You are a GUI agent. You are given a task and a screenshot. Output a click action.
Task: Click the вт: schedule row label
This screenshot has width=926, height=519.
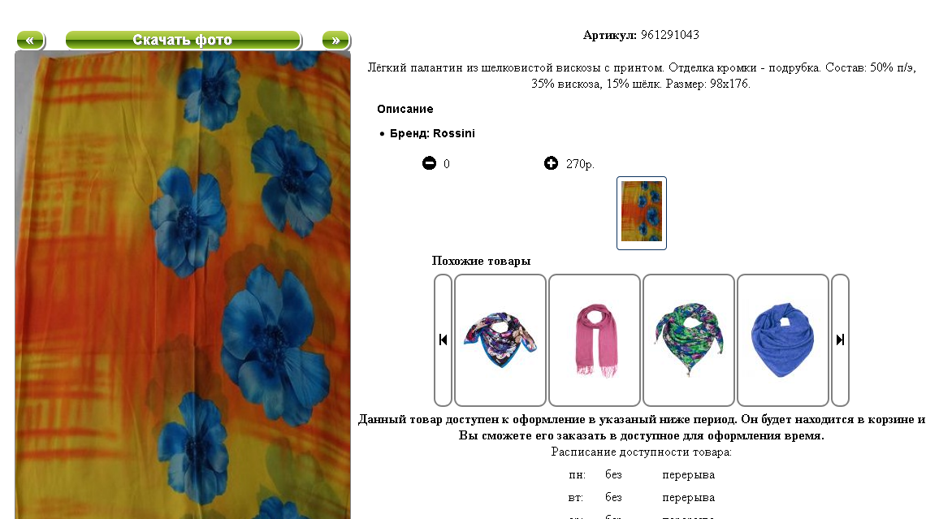[x=576, y=498]
